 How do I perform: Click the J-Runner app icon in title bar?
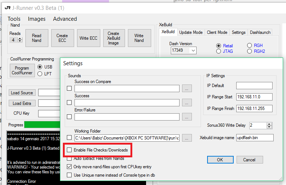tap(8, 8)
